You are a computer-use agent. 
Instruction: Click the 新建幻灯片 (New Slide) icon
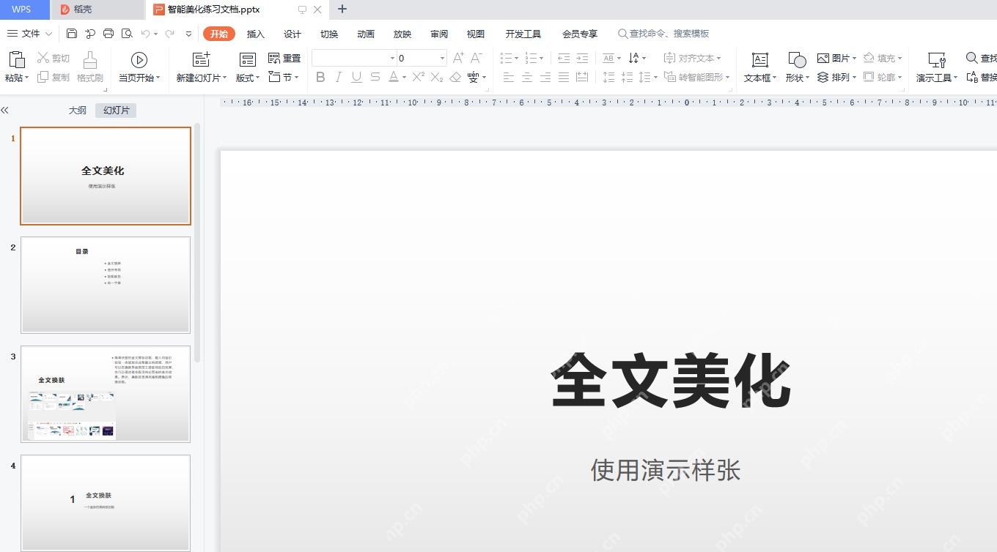pos(201,59)
